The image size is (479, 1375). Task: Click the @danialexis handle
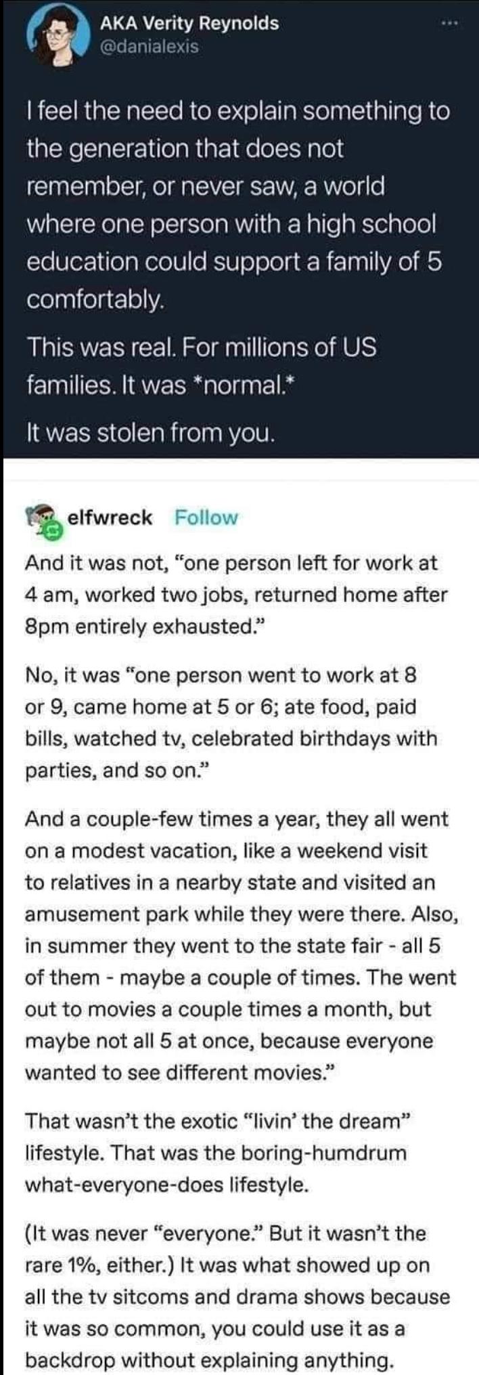[150, 47]
